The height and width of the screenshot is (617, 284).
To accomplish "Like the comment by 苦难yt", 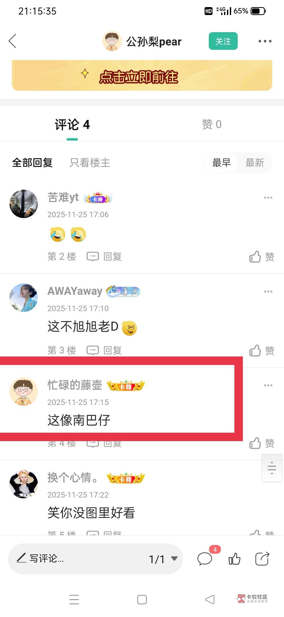I will [x=262, y=257].
